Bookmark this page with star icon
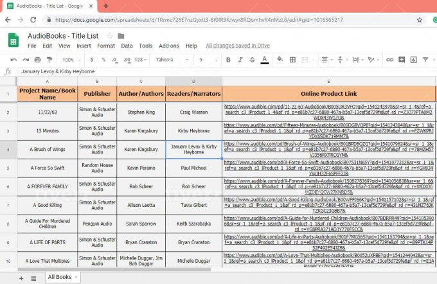Screen dimensions: 437x284 pos(420,20)
